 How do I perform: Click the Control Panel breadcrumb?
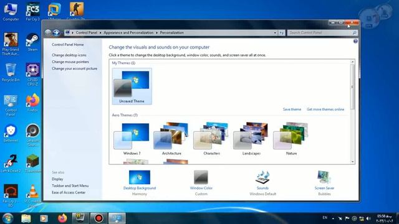pos(87,33)
